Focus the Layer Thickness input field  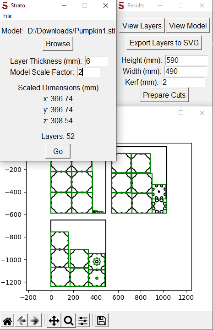pos(96,61)
